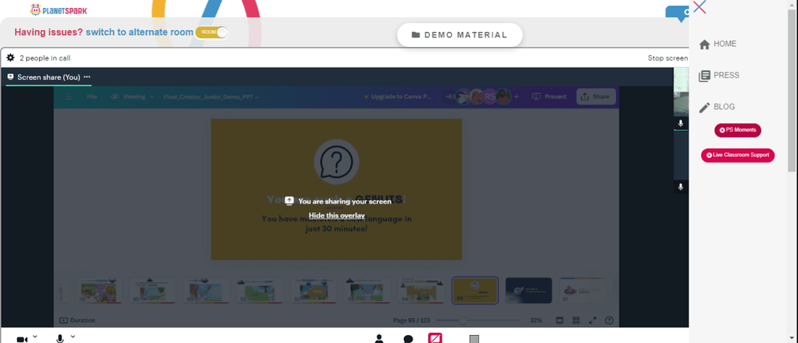Open Canva help question icon
798x343 pixels.
(609, 321)
